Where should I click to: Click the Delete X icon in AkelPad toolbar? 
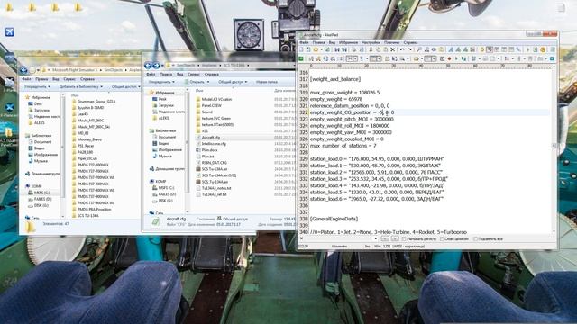pos(393,49)
